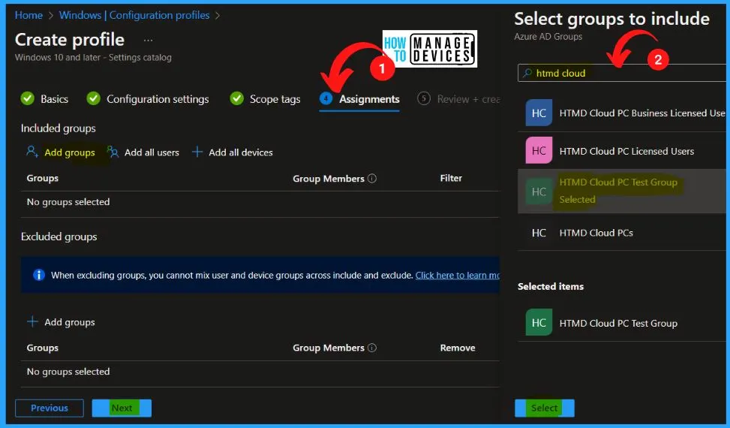Click the search magnifier icon
The height and width of the screenshot is (428, 730).
(527, 73)
